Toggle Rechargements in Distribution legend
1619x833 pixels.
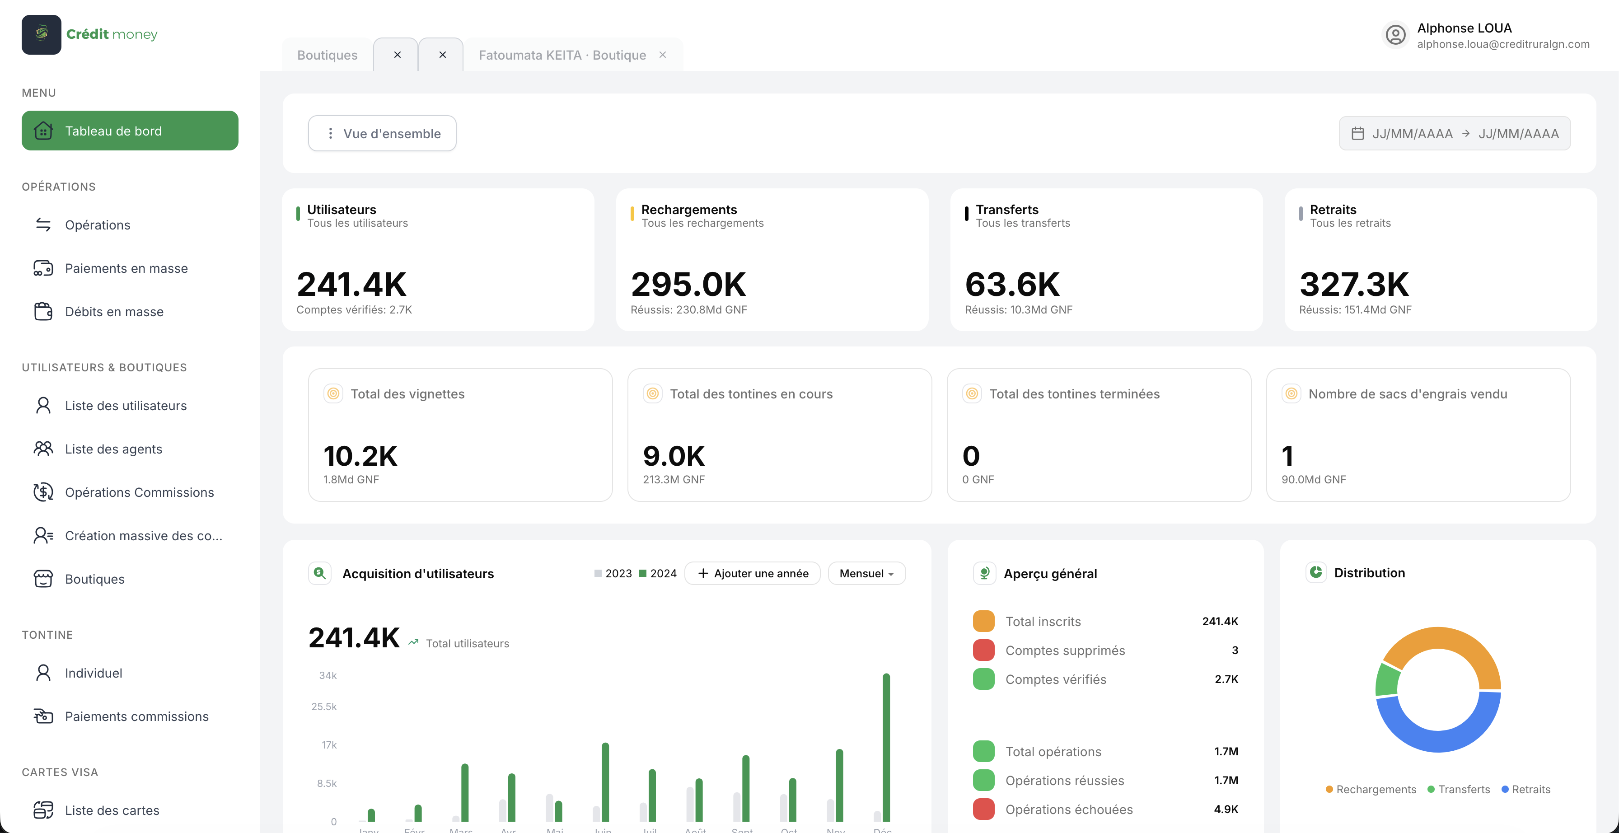[1371, 789]
